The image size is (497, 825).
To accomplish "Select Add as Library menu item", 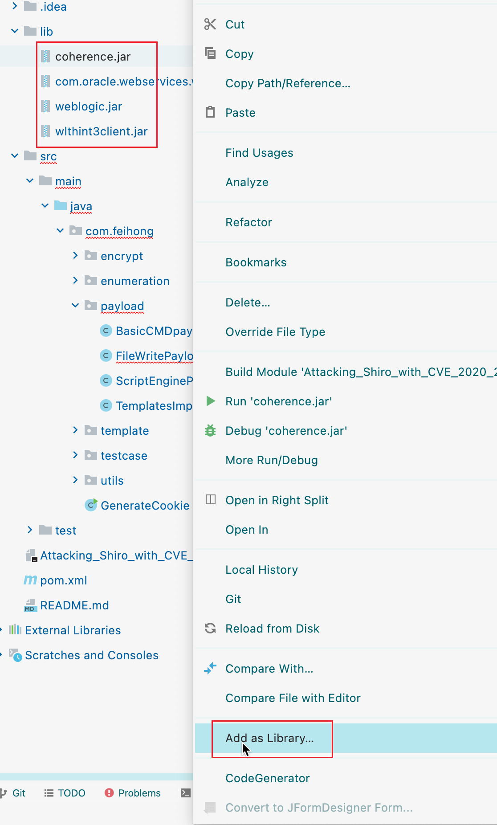I will coord(269,738).
